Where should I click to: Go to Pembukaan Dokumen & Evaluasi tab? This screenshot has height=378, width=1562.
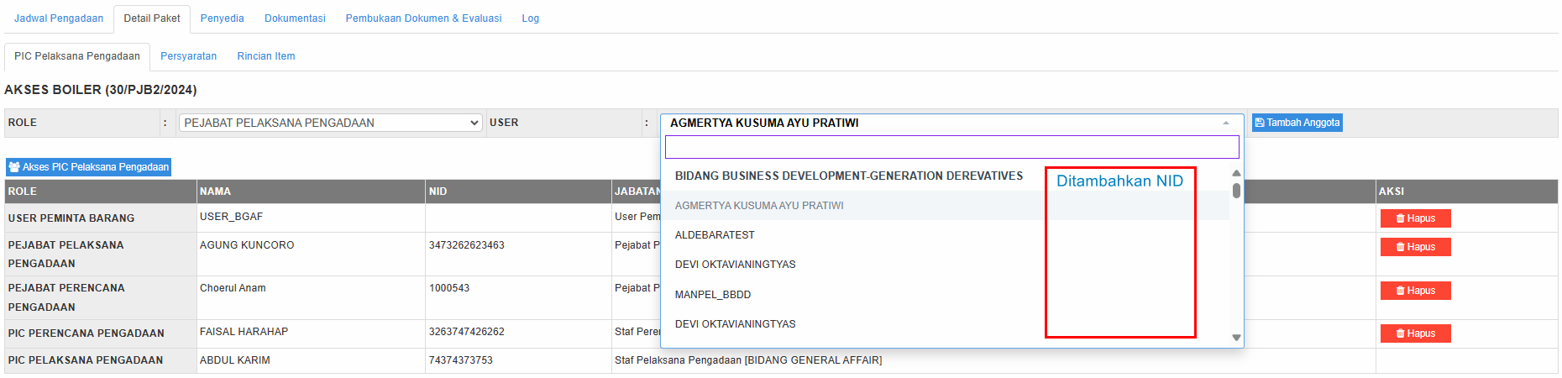click(x=423, y=18)
